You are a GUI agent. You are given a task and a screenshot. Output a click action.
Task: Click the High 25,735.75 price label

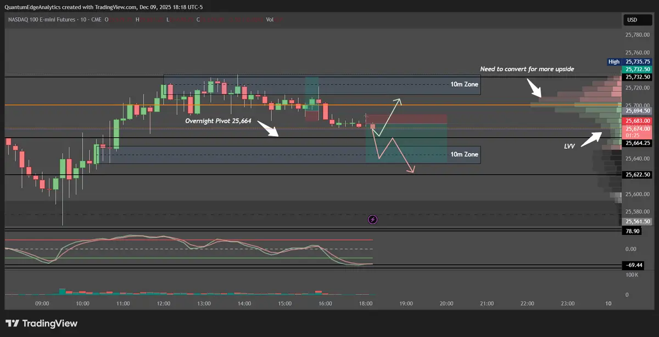[x=630, y=62]
